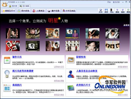131x99 pixels.
Task: Click the cow logo icon
Action: point(5,4)
